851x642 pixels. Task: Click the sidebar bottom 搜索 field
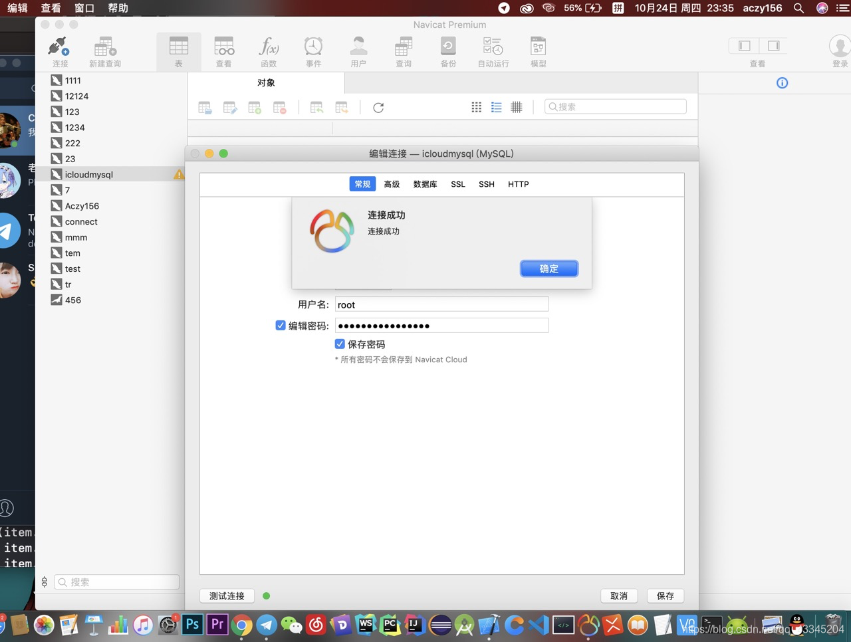coord(117,582)
